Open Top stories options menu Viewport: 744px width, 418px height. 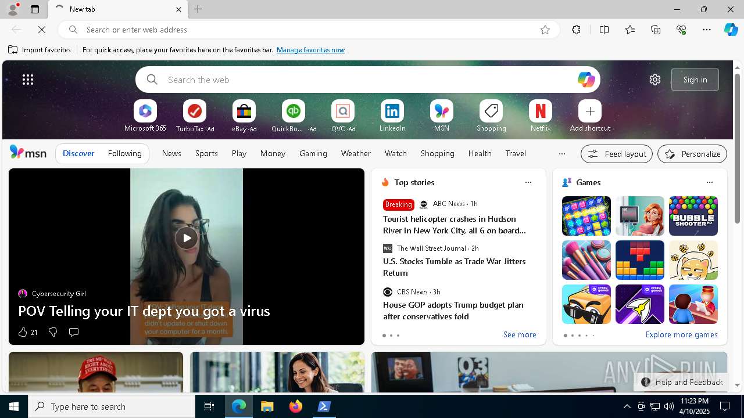tap(528, 182)
